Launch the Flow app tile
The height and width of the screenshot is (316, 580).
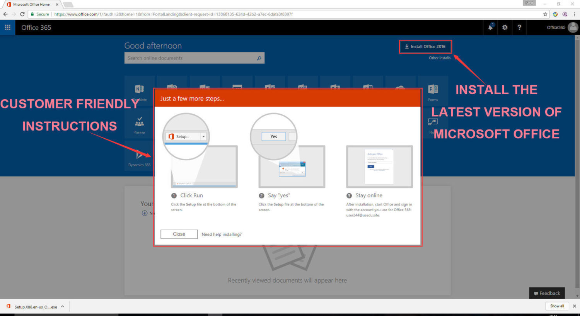coord(433,122)
